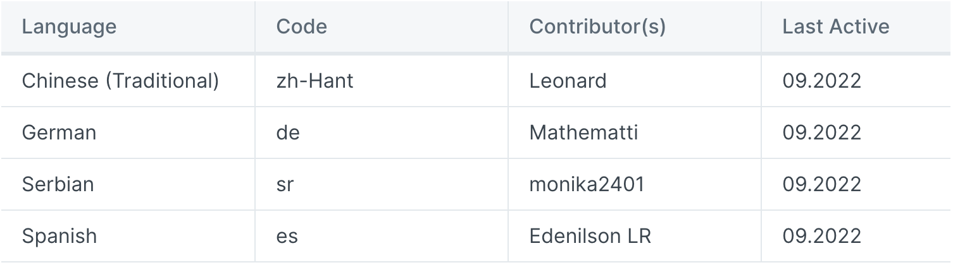Open contributor Leonard
Image resolution: width=953 pixels, height=265 pixels.
pyautogui.click(x=568, y=81)
